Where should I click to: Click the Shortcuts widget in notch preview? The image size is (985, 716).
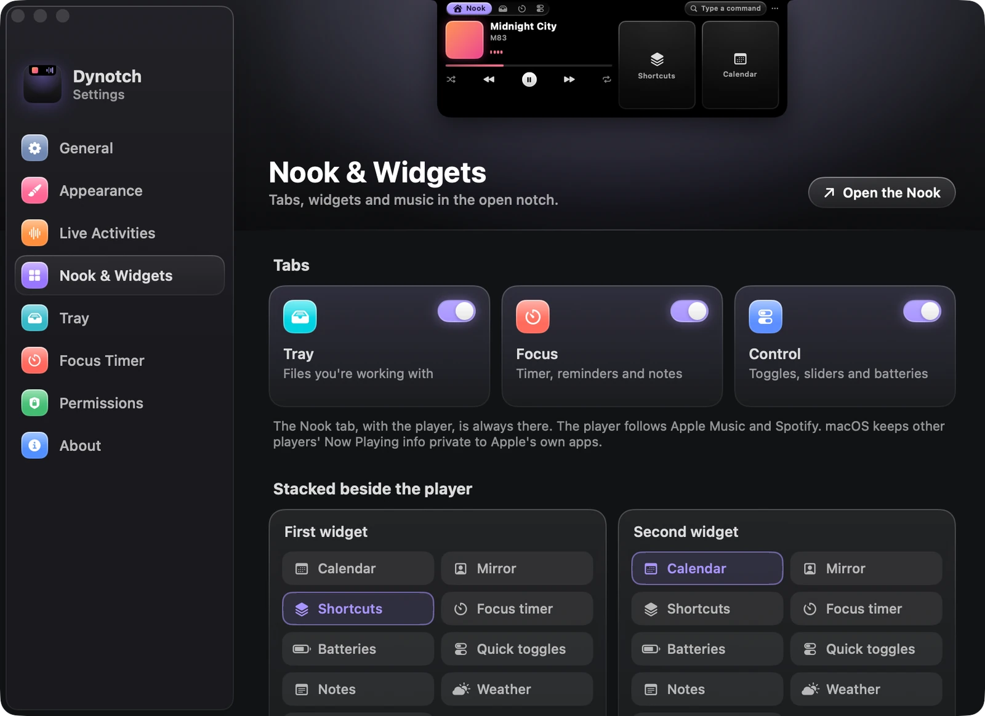[x=657, y=65]
